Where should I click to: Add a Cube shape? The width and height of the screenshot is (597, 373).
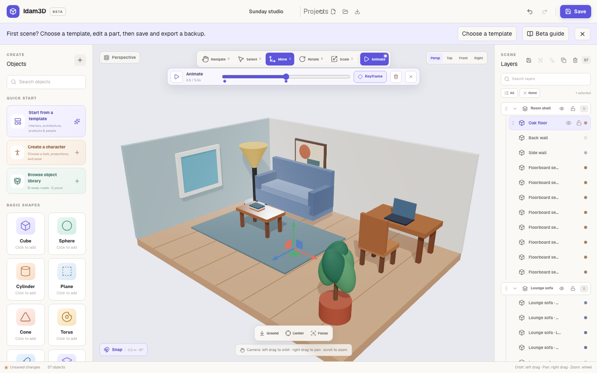pyautogui.click(x=26, y=234)
